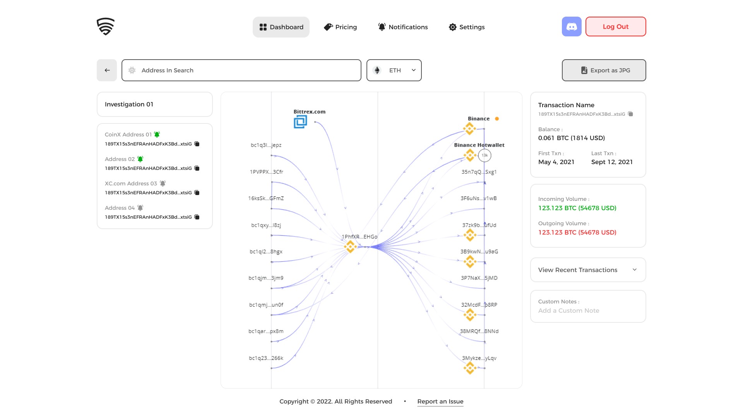Toggle alert bell for Address 02
This screenshot has width=743, height=418.
point(140,159)
